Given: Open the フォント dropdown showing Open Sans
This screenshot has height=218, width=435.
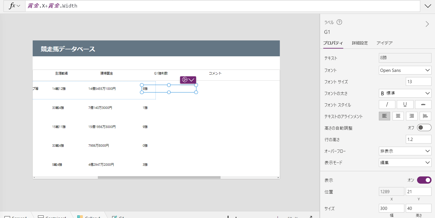Looking at the screenshot, I should coord(405,70).
